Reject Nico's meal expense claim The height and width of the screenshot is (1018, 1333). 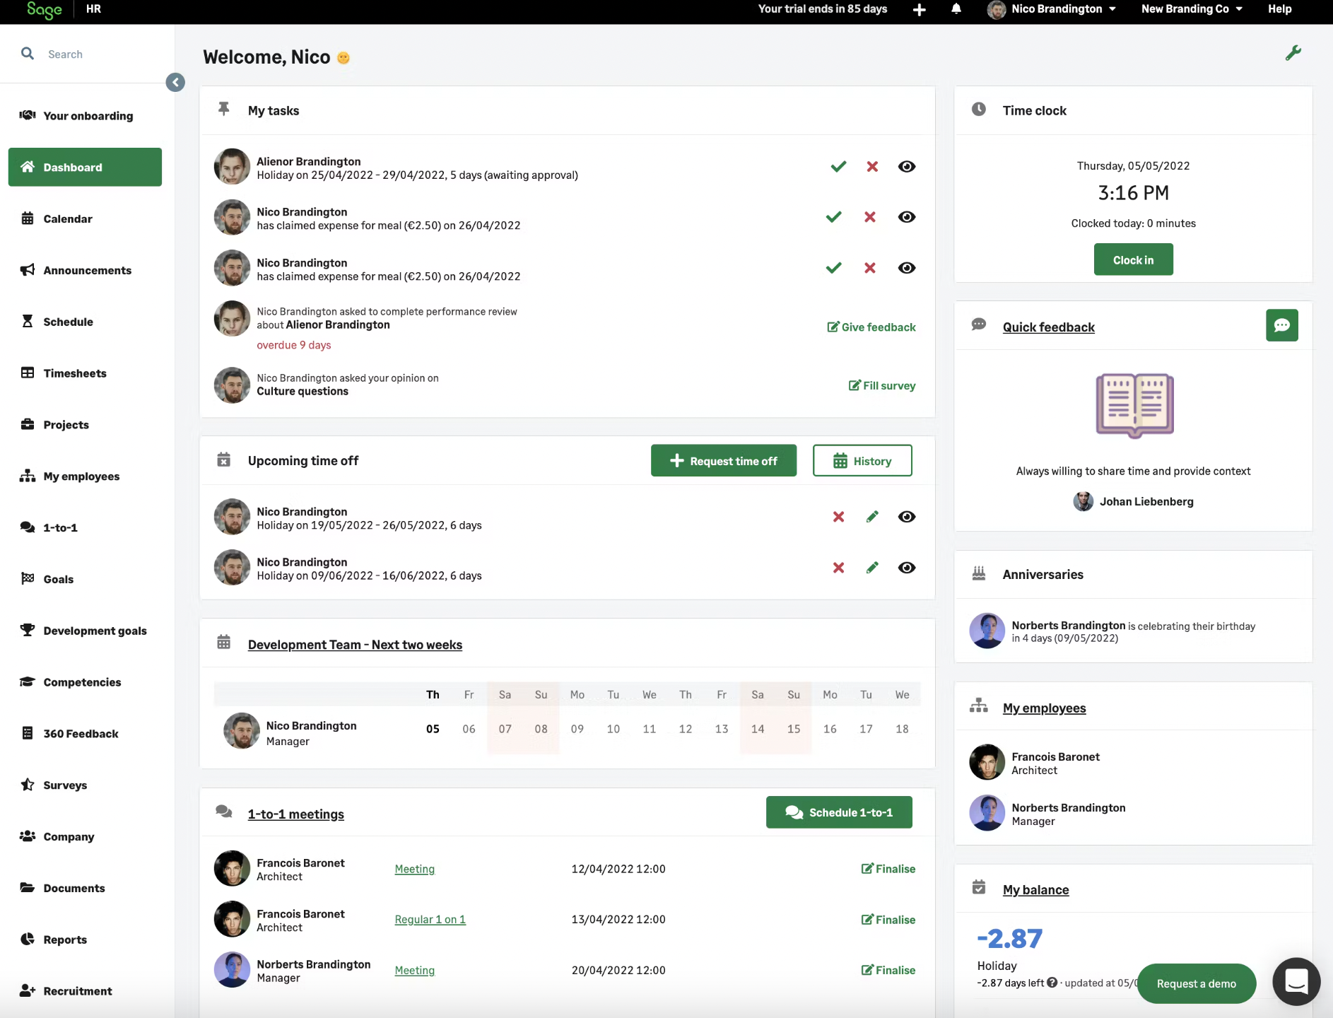click(x=870, y=217)
